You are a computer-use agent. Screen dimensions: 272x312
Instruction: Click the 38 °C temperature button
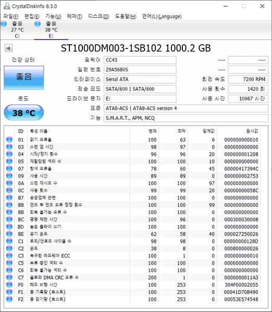coord(23,113)
